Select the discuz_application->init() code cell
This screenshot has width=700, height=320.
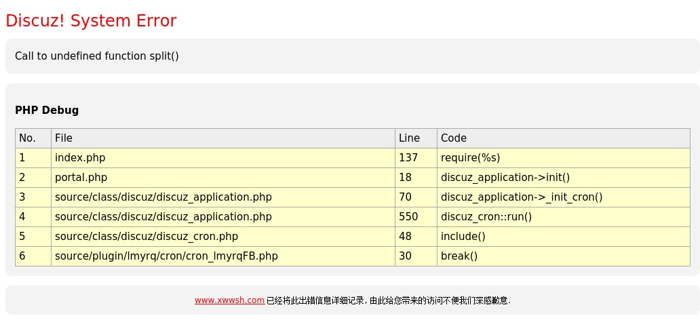(564, 178)
